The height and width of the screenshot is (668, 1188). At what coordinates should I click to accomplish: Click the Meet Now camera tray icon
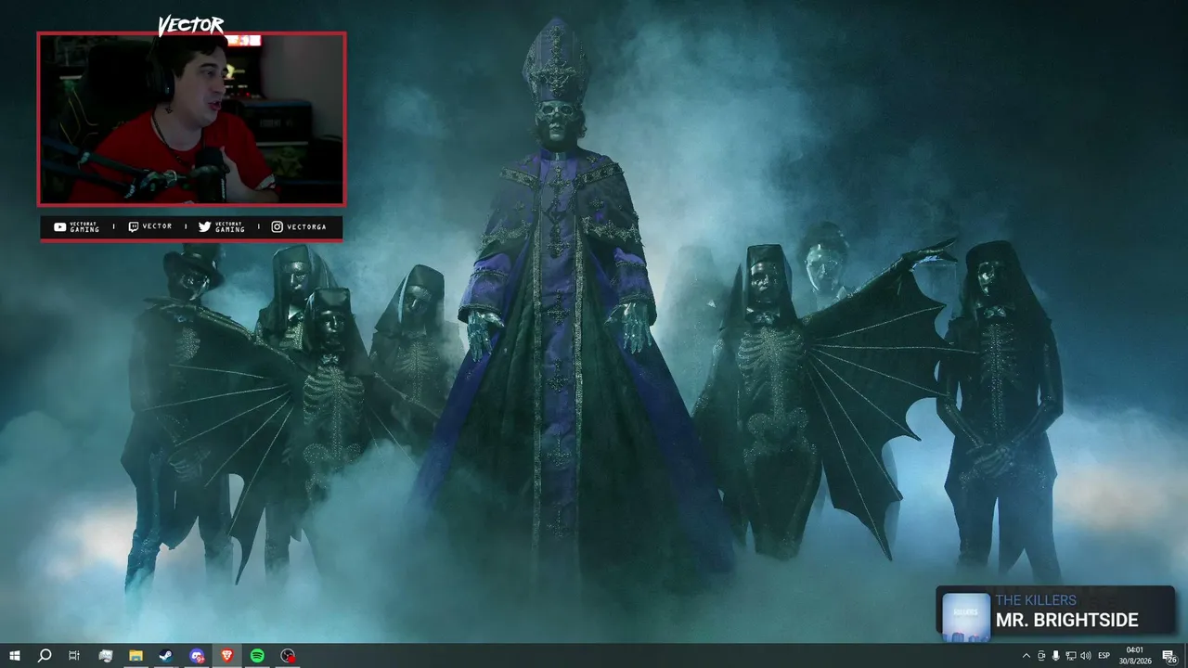tap(1040, 656)
